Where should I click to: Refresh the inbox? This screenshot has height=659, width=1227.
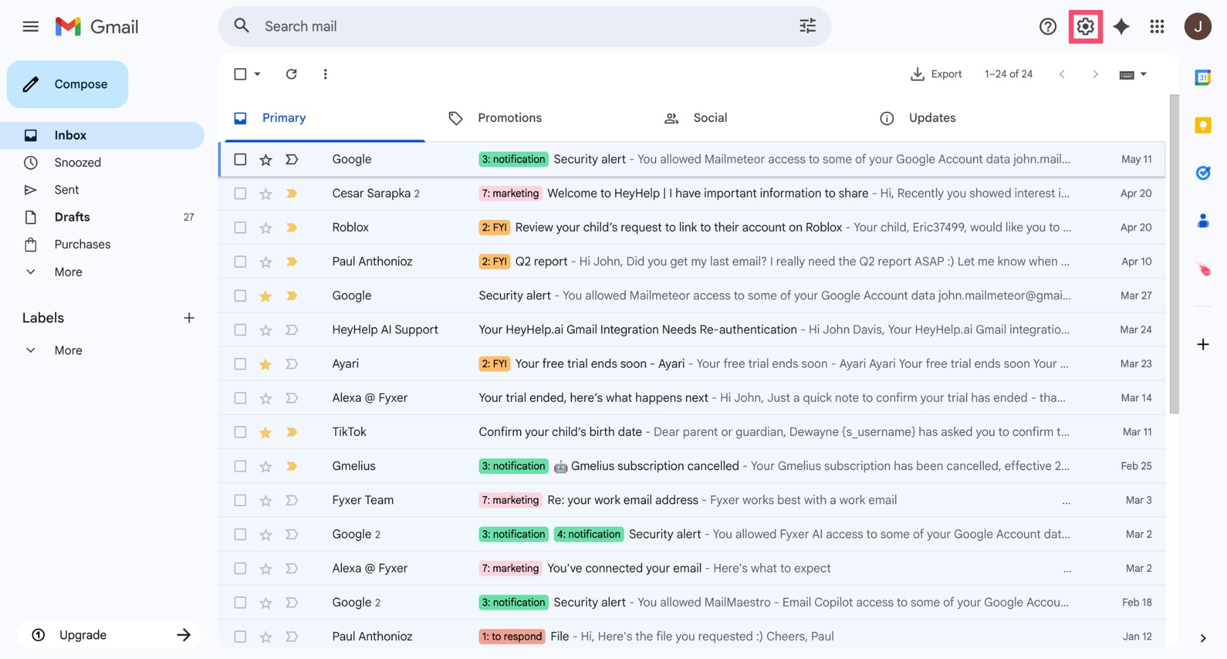point(291,74)
